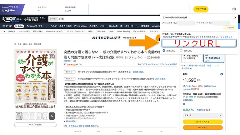
Task: Open 在庫状況について link
Action: (203, 110)
